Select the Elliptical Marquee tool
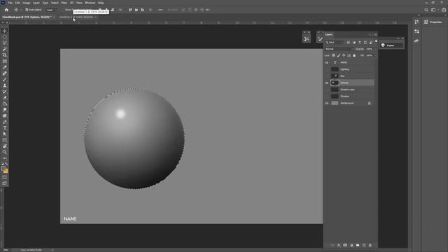The image size is (448, 252). click(5, 37)
